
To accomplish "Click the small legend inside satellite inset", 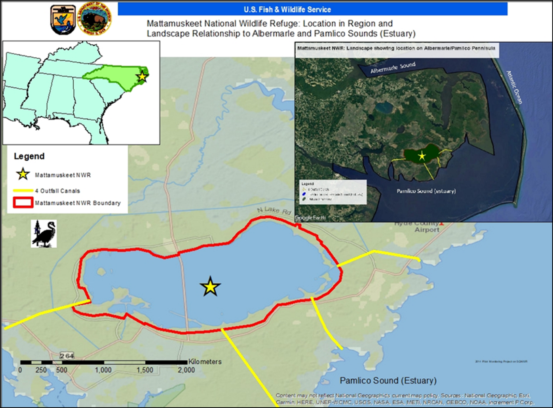I will tap(332, 192).
